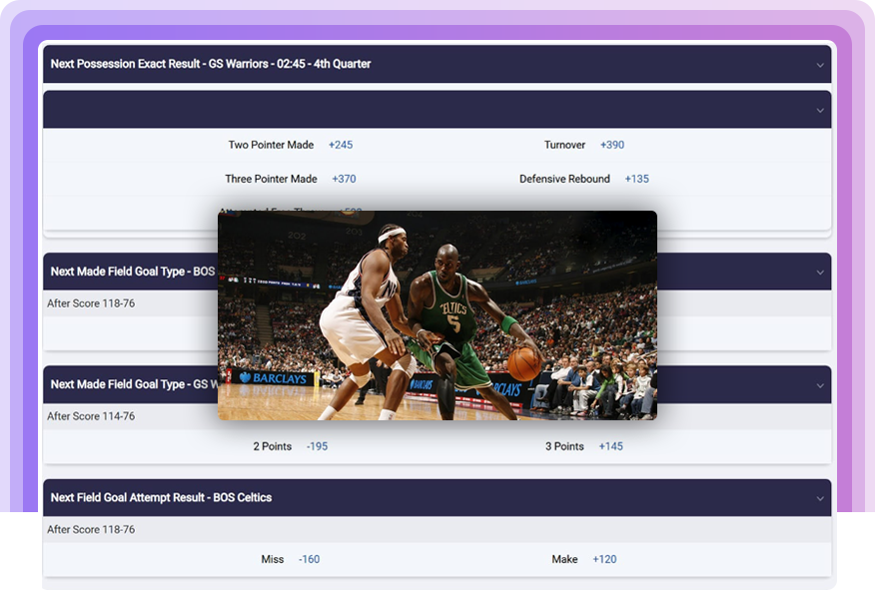Select Three Pointer Made +370 odds
875x590 pixels.
344,179
